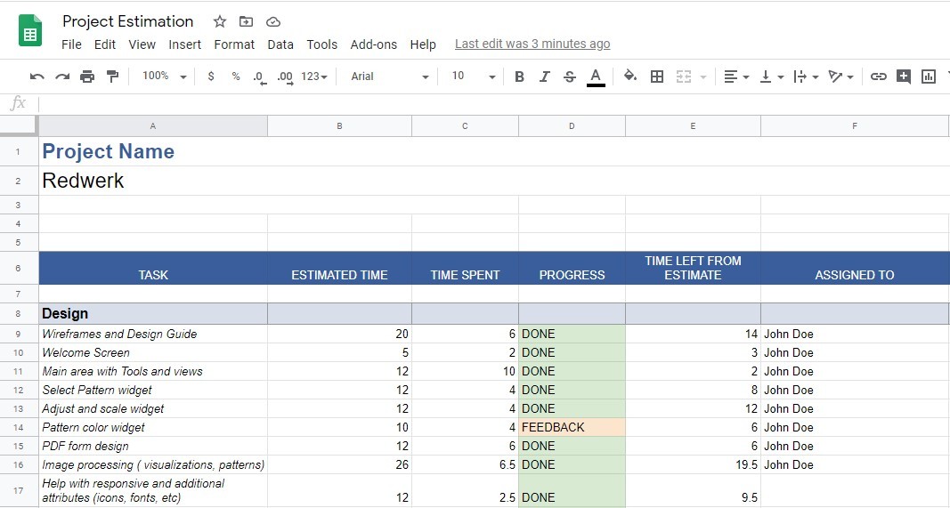Open the Edit menu
The height and width of the screenshot is (508, 950).
click(x=105, y=44)
